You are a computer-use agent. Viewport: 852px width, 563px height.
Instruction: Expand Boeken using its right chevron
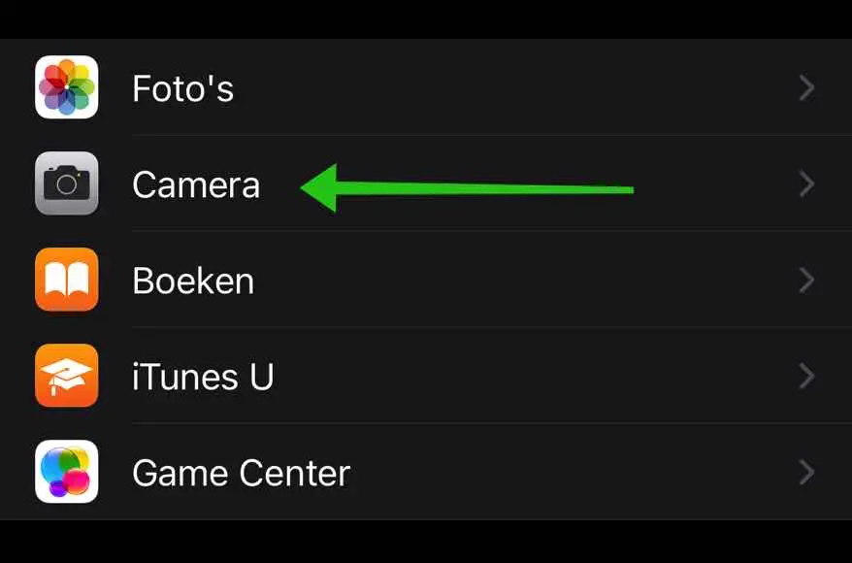coord(807,280)
